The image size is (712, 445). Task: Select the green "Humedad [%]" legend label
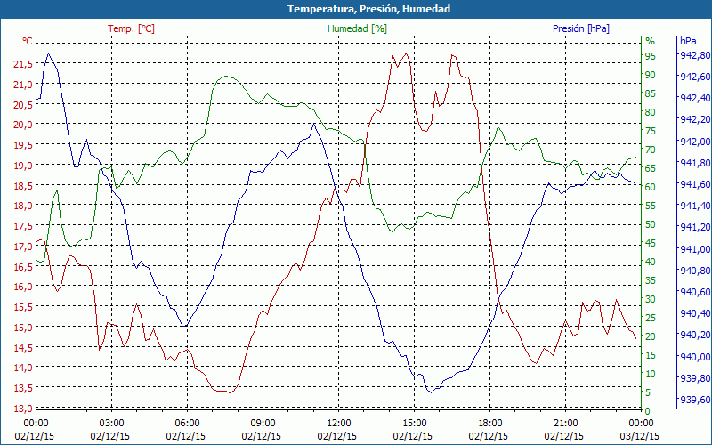pos(358,28)
